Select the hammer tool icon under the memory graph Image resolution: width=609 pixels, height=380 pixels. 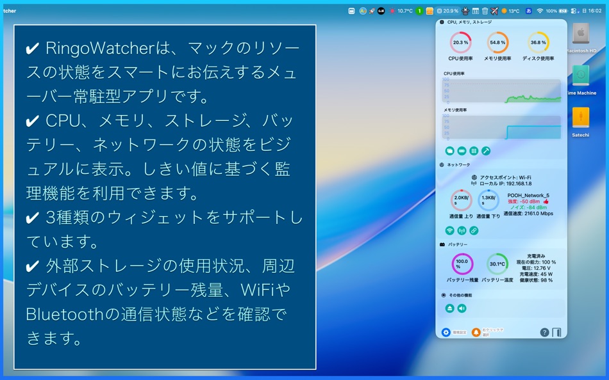(485, 150)
